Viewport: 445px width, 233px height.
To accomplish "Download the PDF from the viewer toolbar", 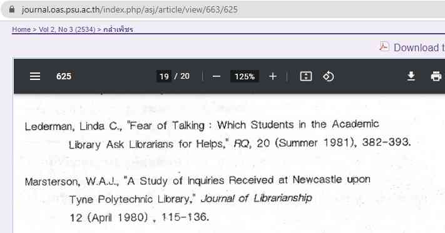I will (411, 76).
